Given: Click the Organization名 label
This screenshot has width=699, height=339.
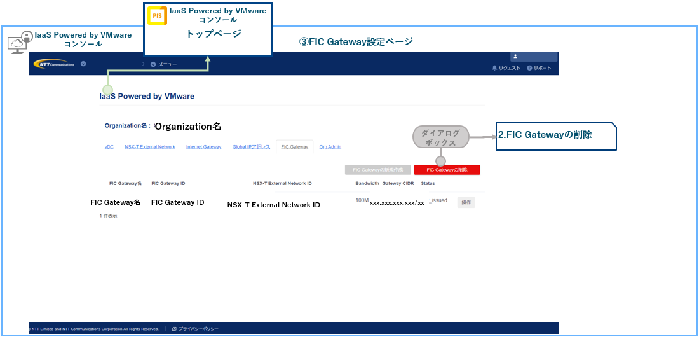Looking at the screenshot, I should tap(128, 126).
